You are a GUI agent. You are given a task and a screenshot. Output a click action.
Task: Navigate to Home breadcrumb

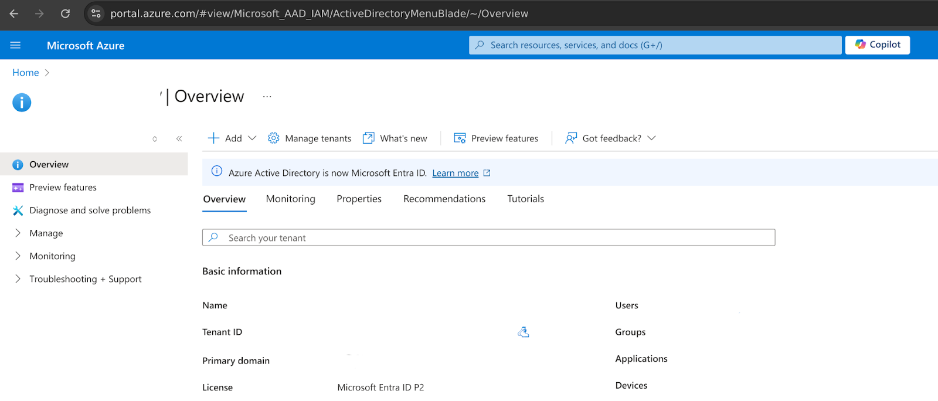pos(26,73)
